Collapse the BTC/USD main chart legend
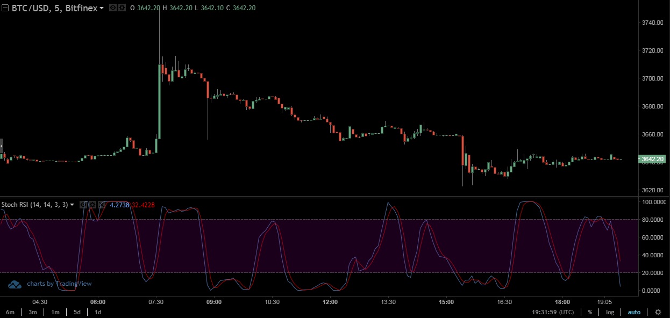The width and height of the screenshot is (670, 318). pyautogui.click(x=5, y=8)
